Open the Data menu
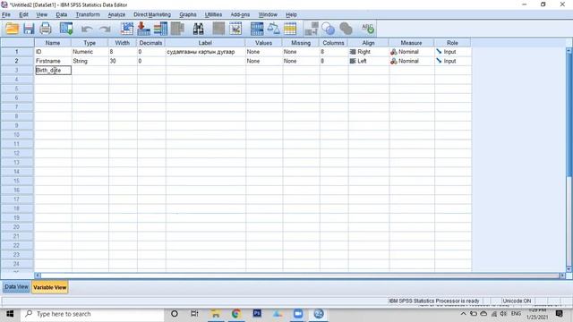This screenshot has height=322, width=573. click(62, 14)
